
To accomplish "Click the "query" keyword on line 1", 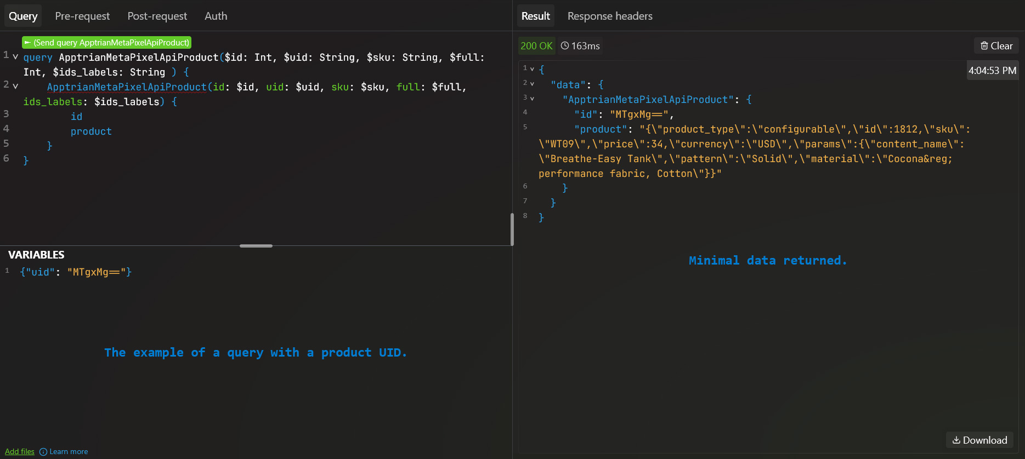I will tap(38, 58).
